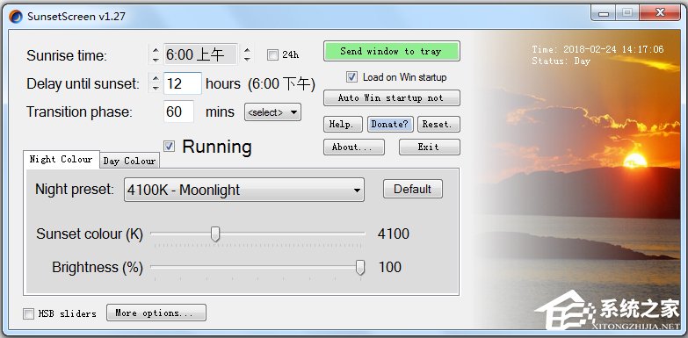Image resolution: width=688 pixels, height=338 pixels.
Task: Increase delay until sunset hours spinner
Action: point(156,79)
